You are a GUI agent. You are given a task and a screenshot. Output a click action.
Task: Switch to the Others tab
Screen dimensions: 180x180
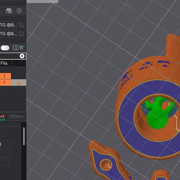16,116
